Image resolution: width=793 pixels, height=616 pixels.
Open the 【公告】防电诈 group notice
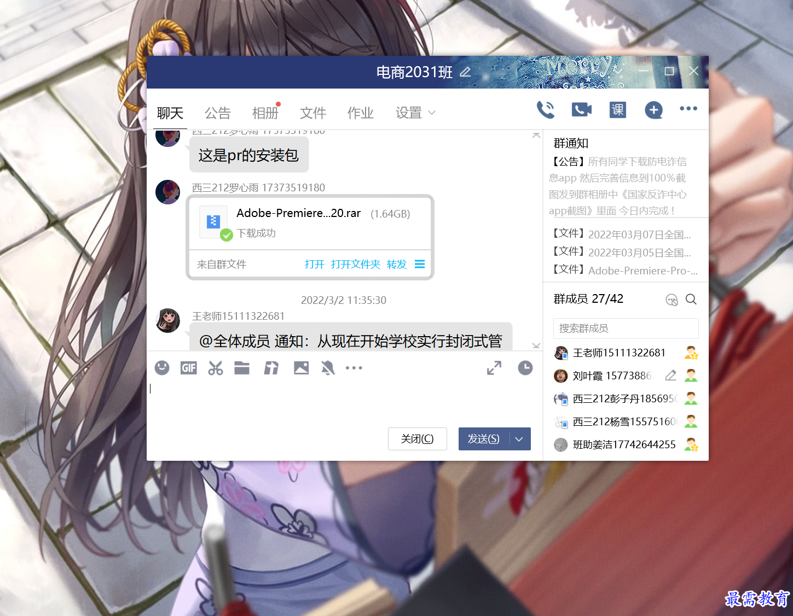pyautogui.click(x=618, y=186)
